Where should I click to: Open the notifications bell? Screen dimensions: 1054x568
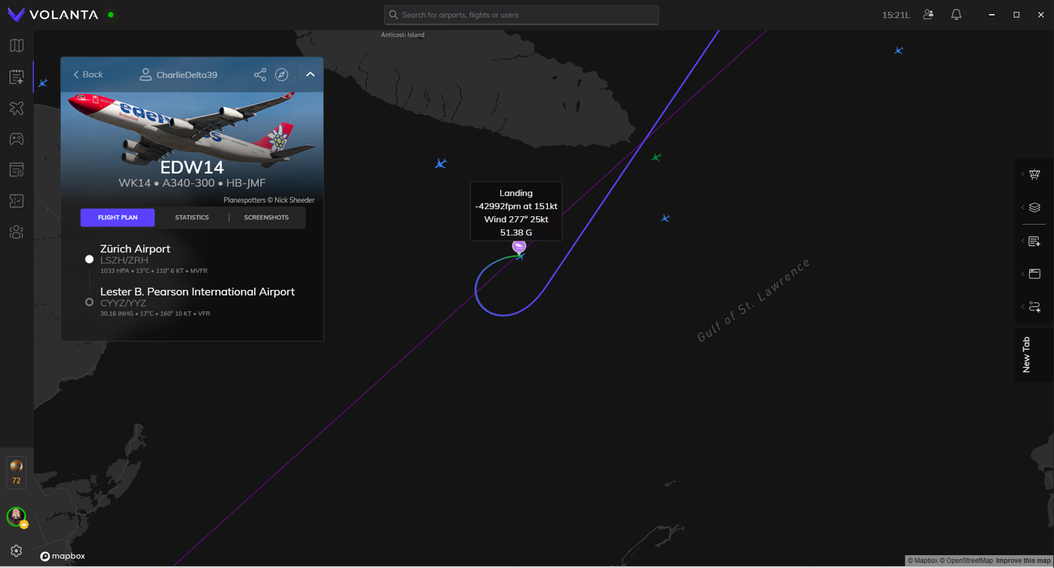[x=956, y=15]
